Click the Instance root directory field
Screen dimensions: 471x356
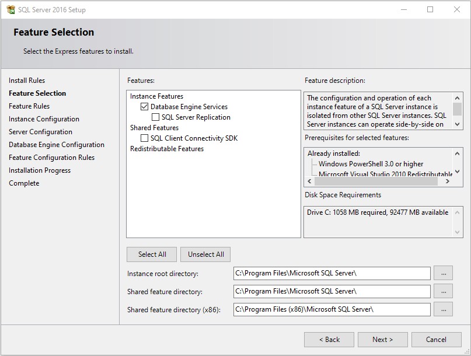tap(332, 273)
